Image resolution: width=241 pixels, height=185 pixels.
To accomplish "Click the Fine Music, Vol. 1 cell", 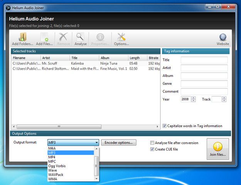I will coord(114,69).
